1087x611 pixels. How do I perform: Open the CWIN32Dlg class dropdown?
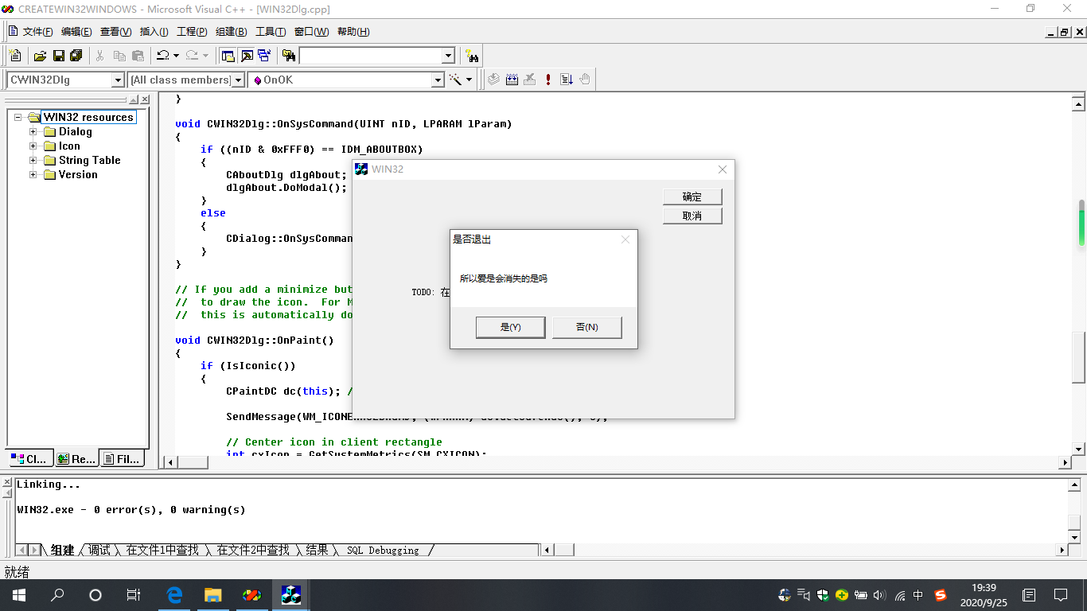(118, 80)
